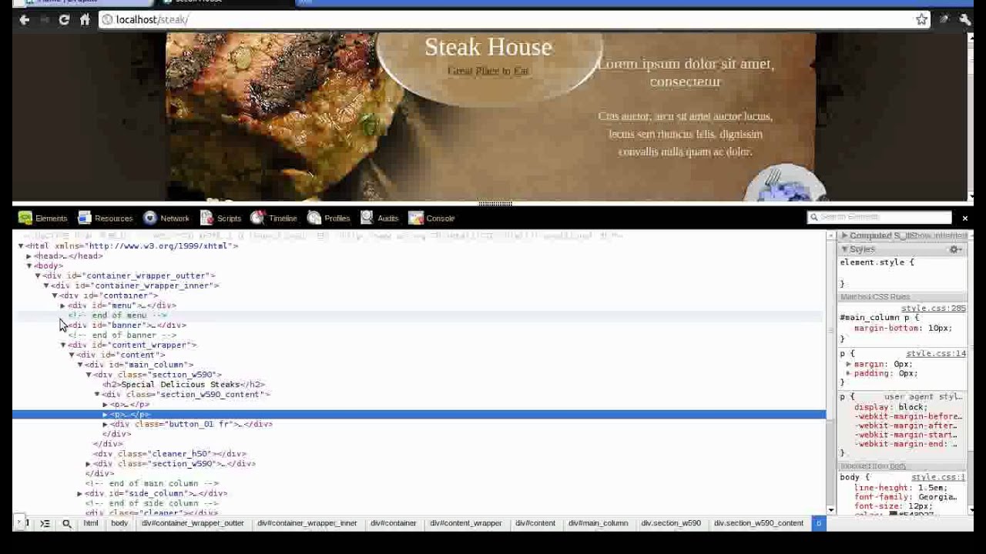Bookmark page with the star icon

coord(921,19)
